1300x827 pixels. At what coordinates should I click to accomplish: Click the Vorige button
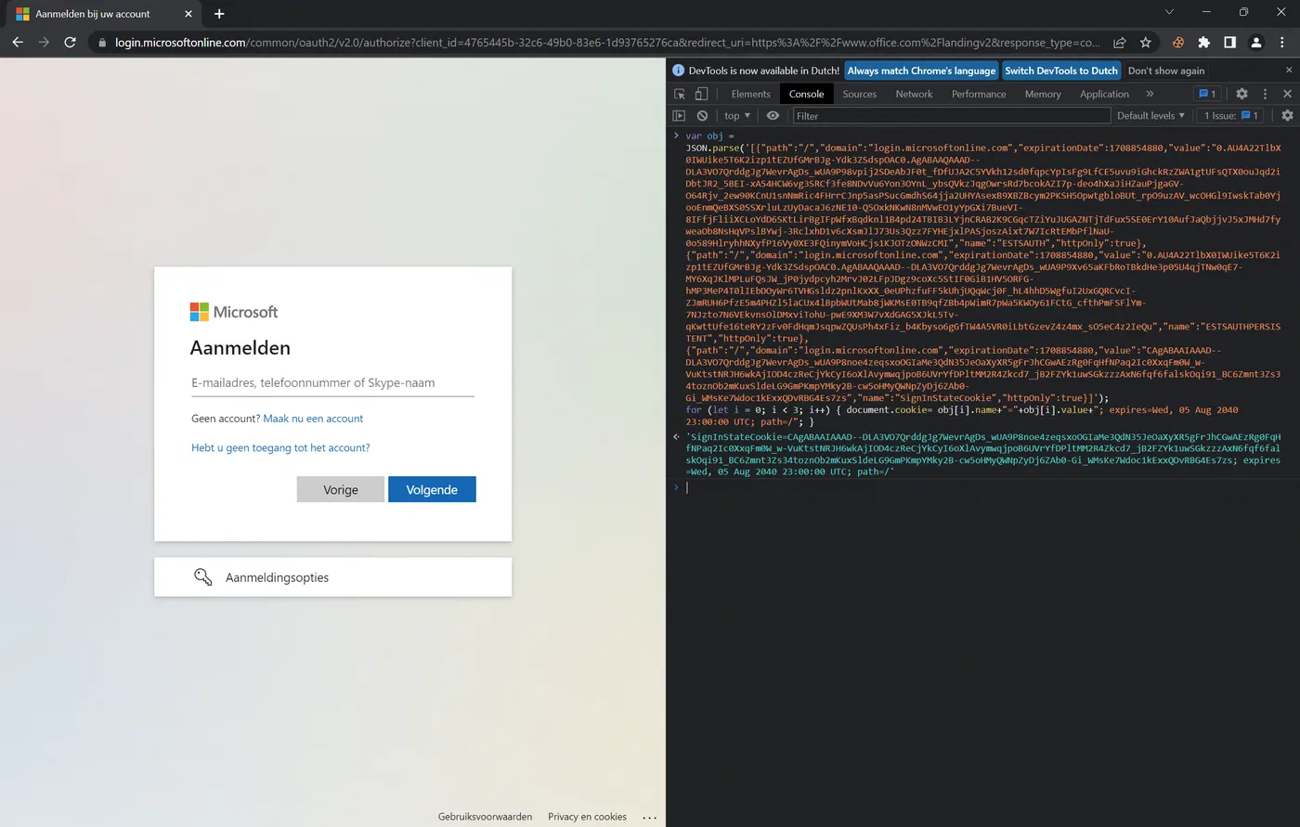[x=341, y=489]
